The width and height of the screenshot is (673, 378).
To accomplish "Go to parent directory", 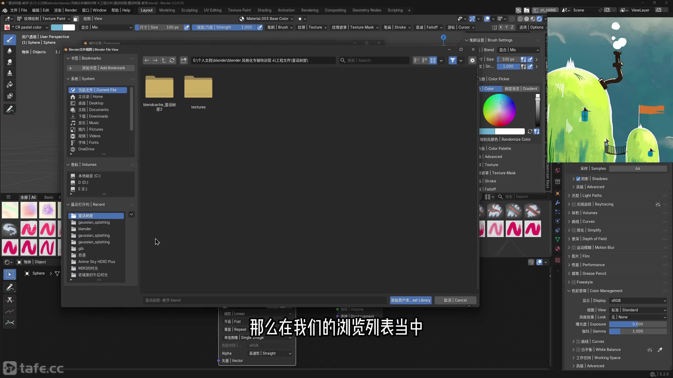I will 164,60.
